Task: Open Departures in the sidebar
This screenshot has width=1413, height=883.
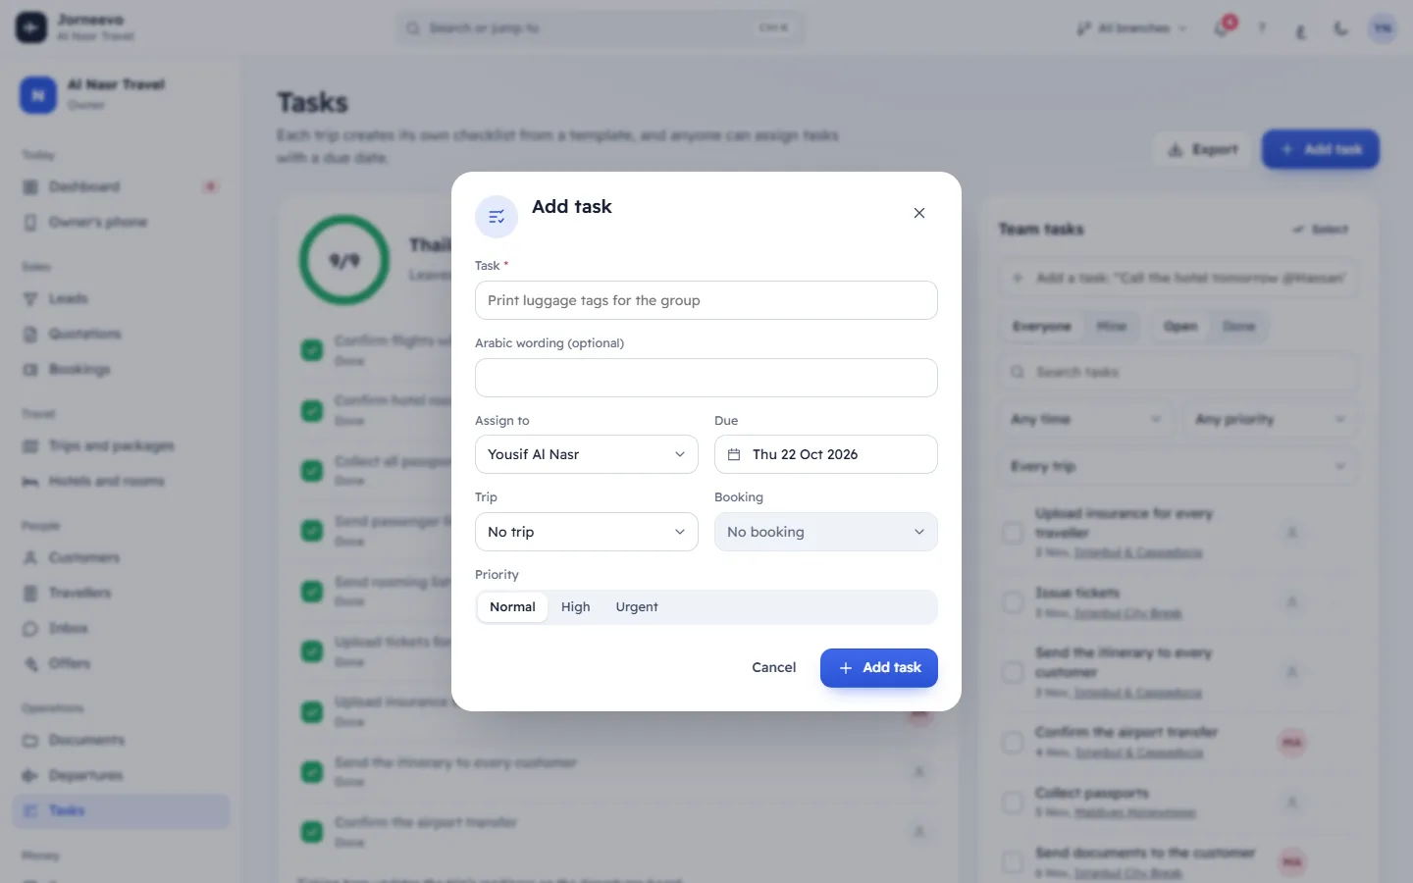Action: [120, 775]
